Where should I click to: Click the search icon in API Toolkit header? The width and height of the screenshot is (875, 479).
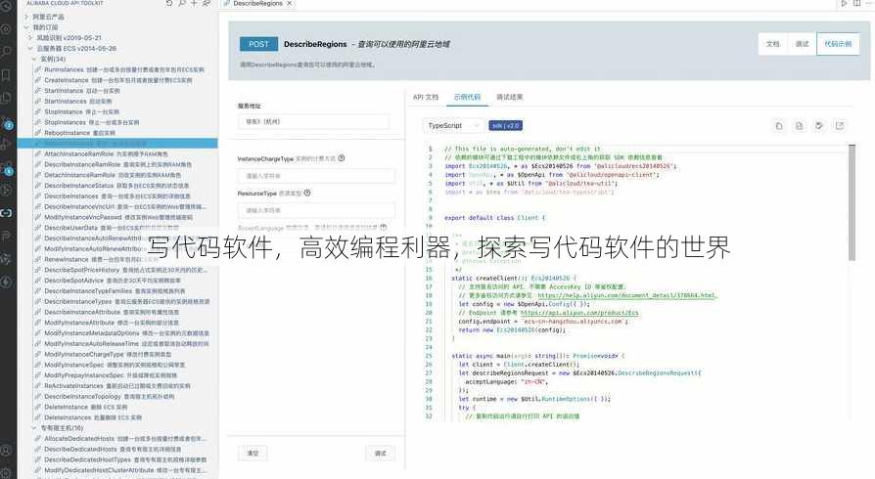point(182,3)
